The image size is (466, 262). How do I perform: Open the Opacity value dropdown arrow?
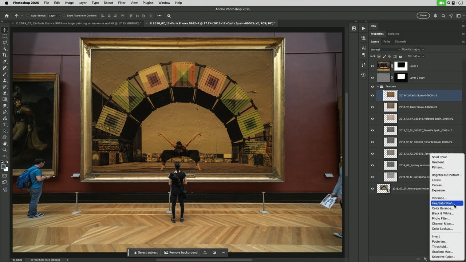click(423, 49)
